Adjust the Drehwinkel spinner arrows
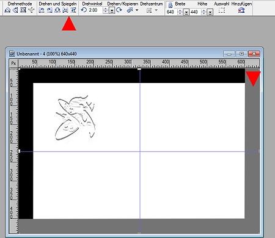275x238 pixels. coord(106,10)
